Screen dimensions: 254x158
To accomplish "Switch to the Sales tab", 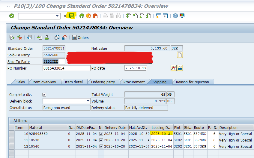I will click(x=21, y=82).
